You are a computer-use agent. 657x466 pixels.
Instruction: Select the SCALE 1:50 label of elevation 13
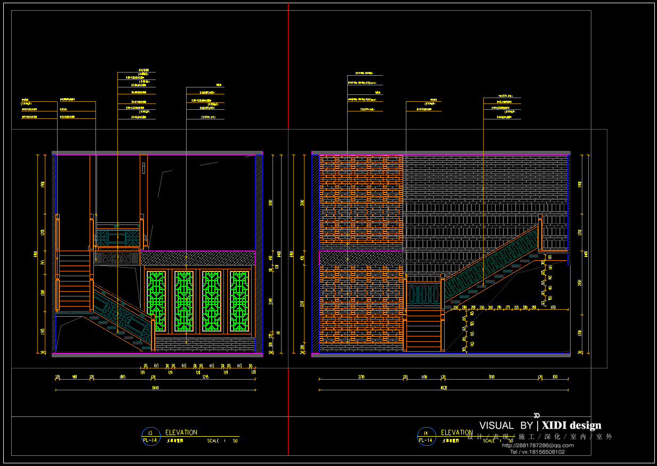pyautogui.click(x=222, y=441)
